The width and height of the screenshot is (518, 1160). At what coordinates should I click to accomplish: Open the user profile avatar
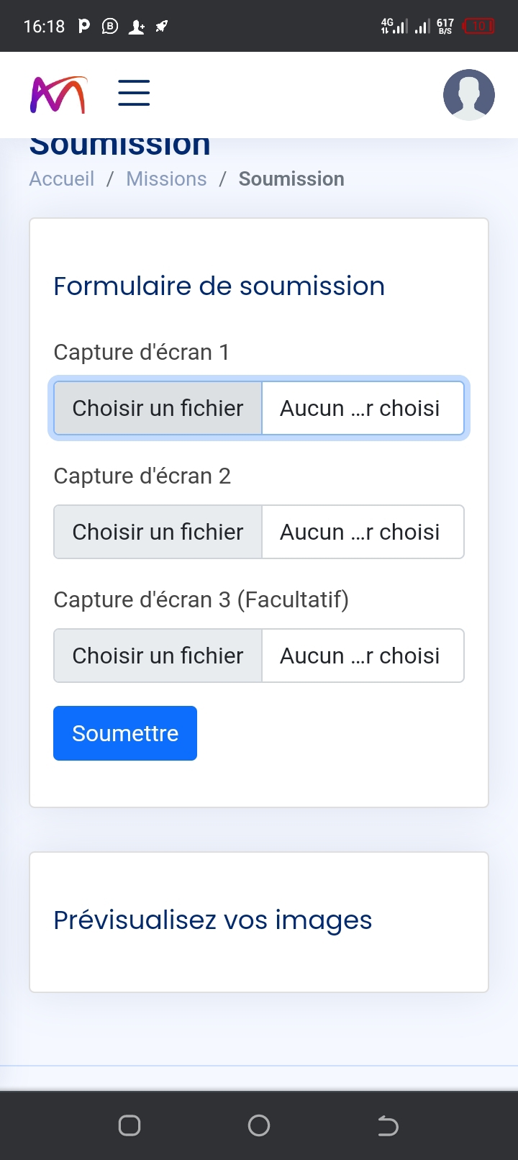tap(468, 94)
